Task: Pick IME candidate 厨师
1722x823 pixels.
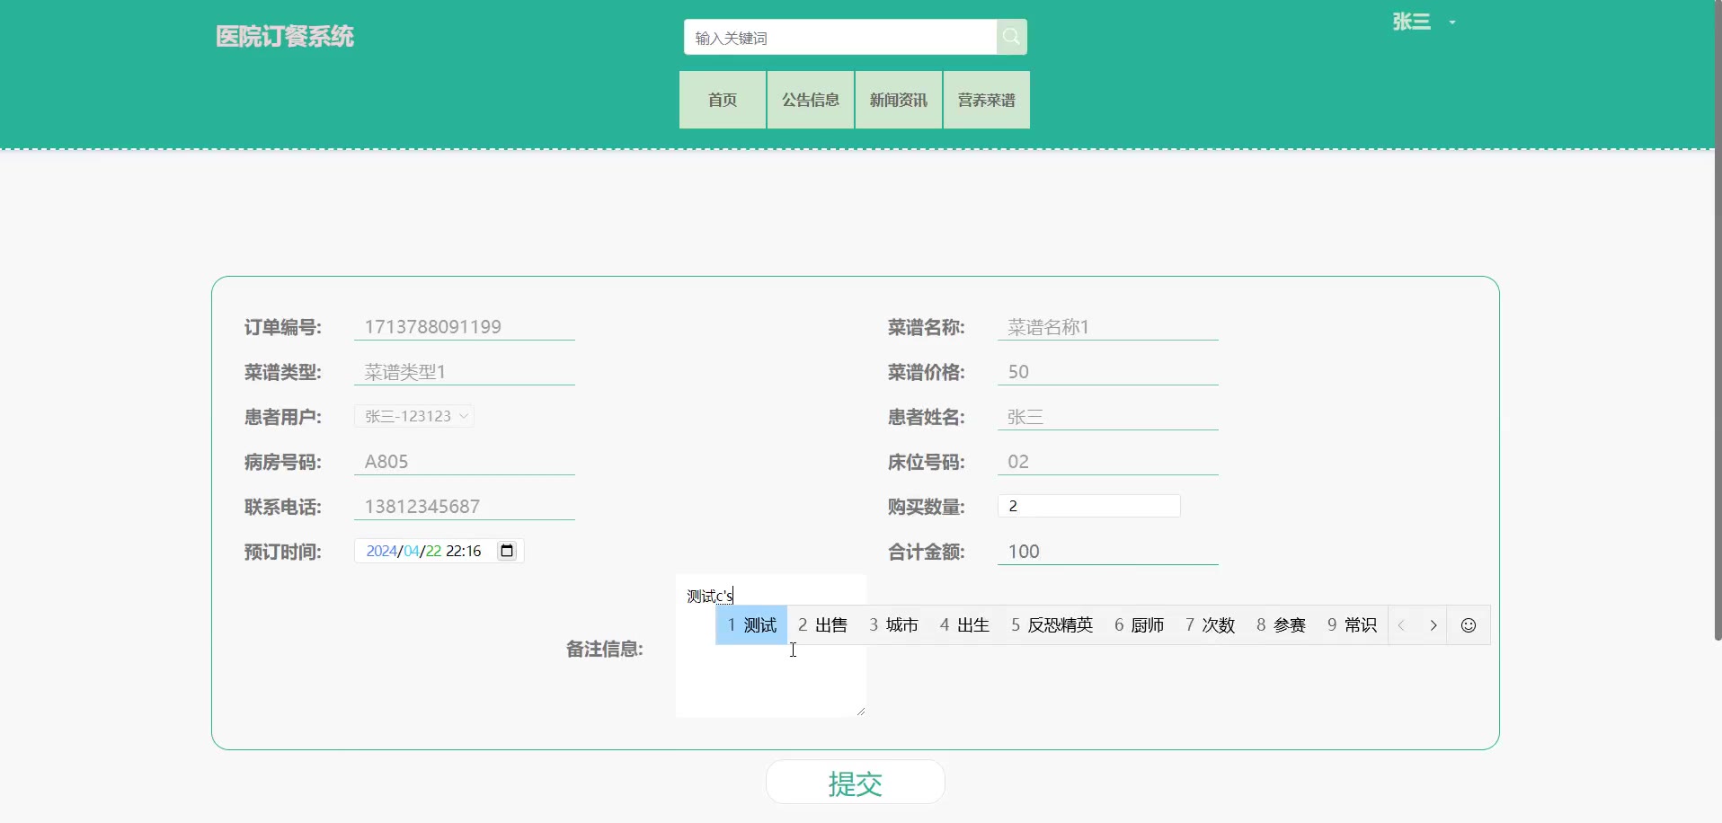Action: pyautogui.click(x=1139, y=625)
